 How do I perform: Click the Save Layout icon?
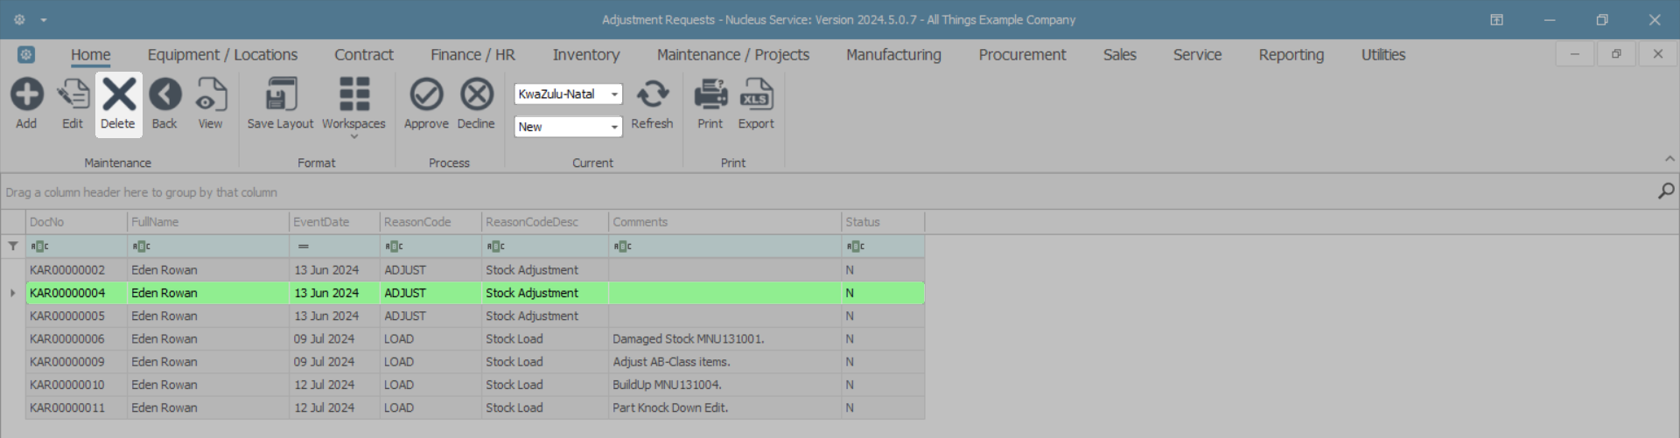click(280, 94)
